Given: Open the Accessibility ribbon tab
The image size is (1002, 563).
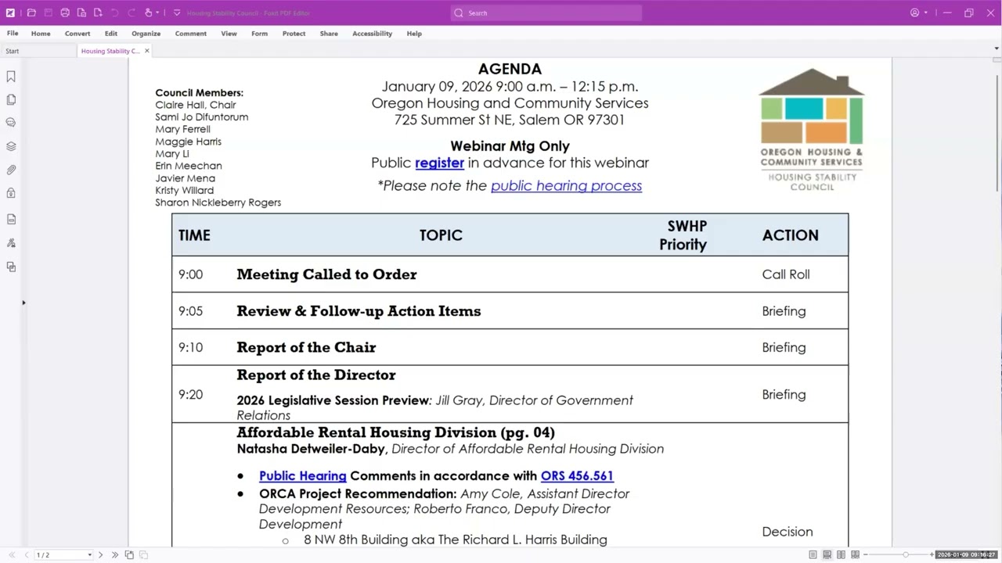Looking at the screenshot, I should coord(373,34).
